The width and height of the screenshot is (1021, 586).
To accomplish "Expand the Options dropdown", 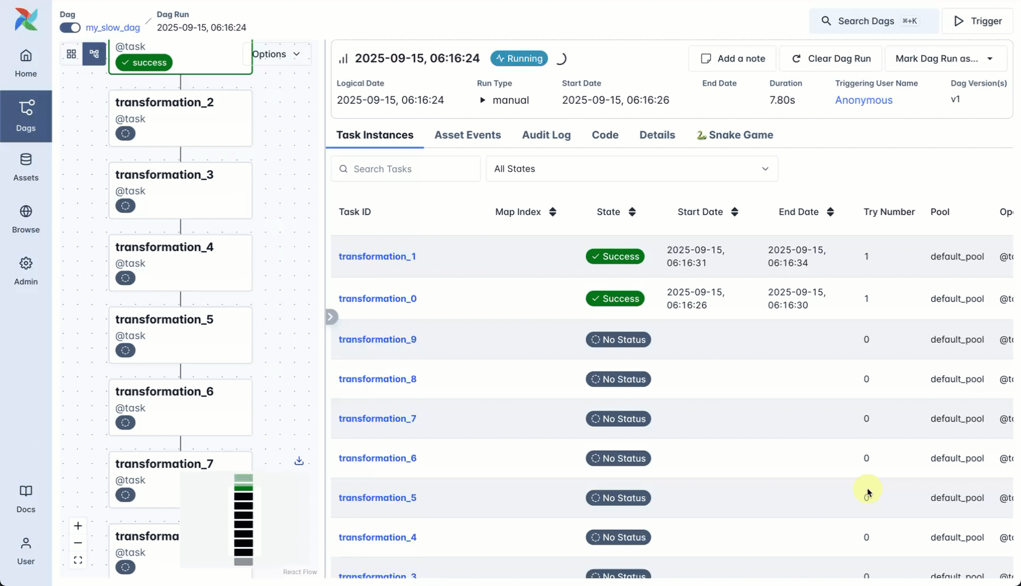I will [x=276, y=54].
